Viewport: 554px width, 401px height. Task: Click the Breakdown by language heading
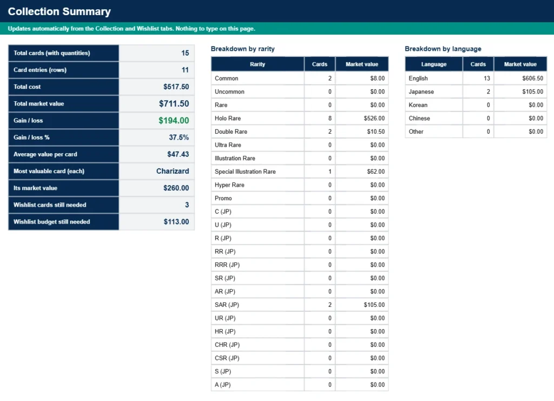[x=443, y=49]
